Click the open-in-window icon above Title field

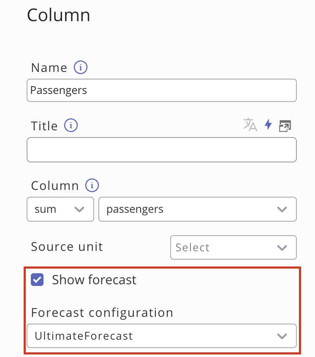tap(285, 125)
